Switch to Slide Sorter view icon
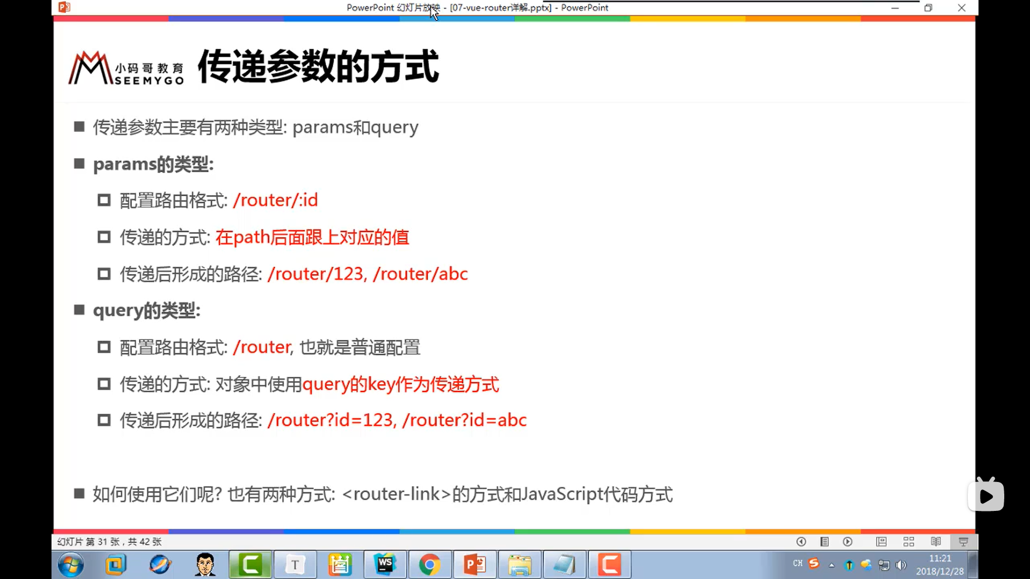1030x579 pixels. point(908,541)
